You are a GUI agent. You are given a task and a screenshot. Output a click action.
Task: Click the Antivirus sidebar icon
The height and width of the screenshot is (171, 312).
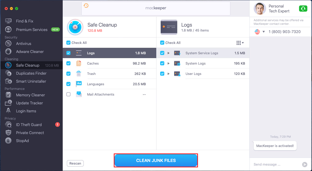click(x=8, y=43)
